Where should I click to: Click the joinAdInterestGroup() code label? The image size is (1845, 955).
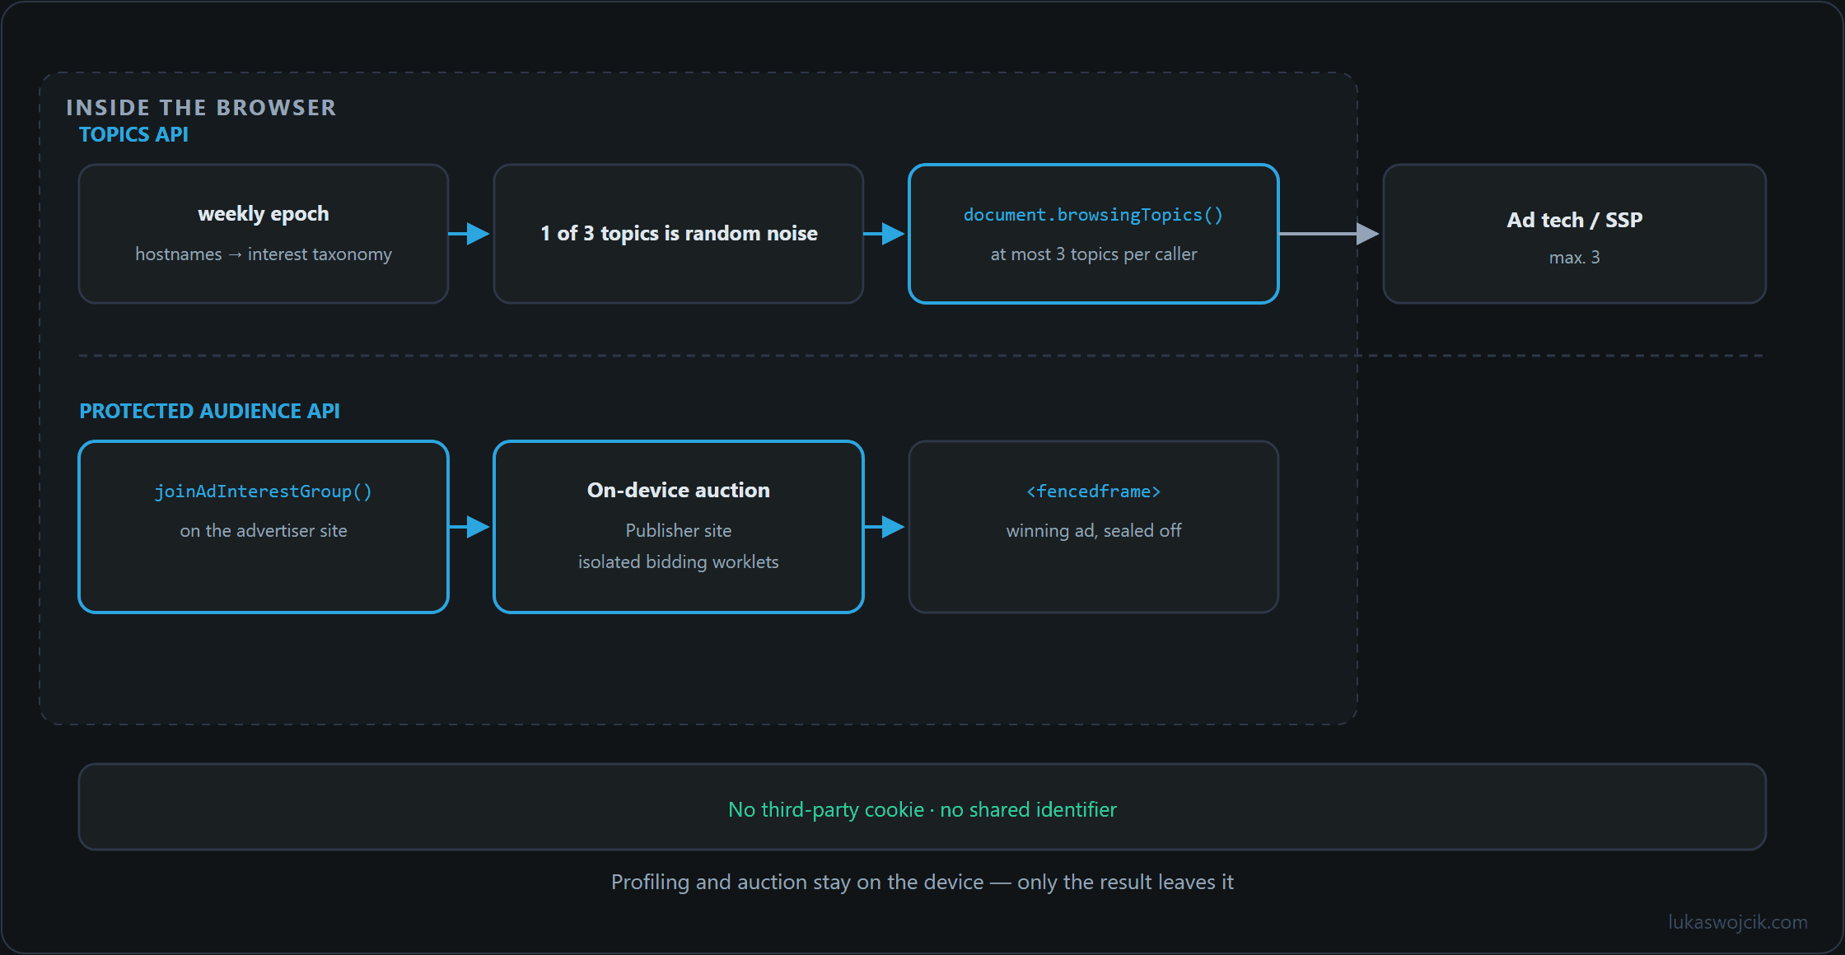point(264,491)
